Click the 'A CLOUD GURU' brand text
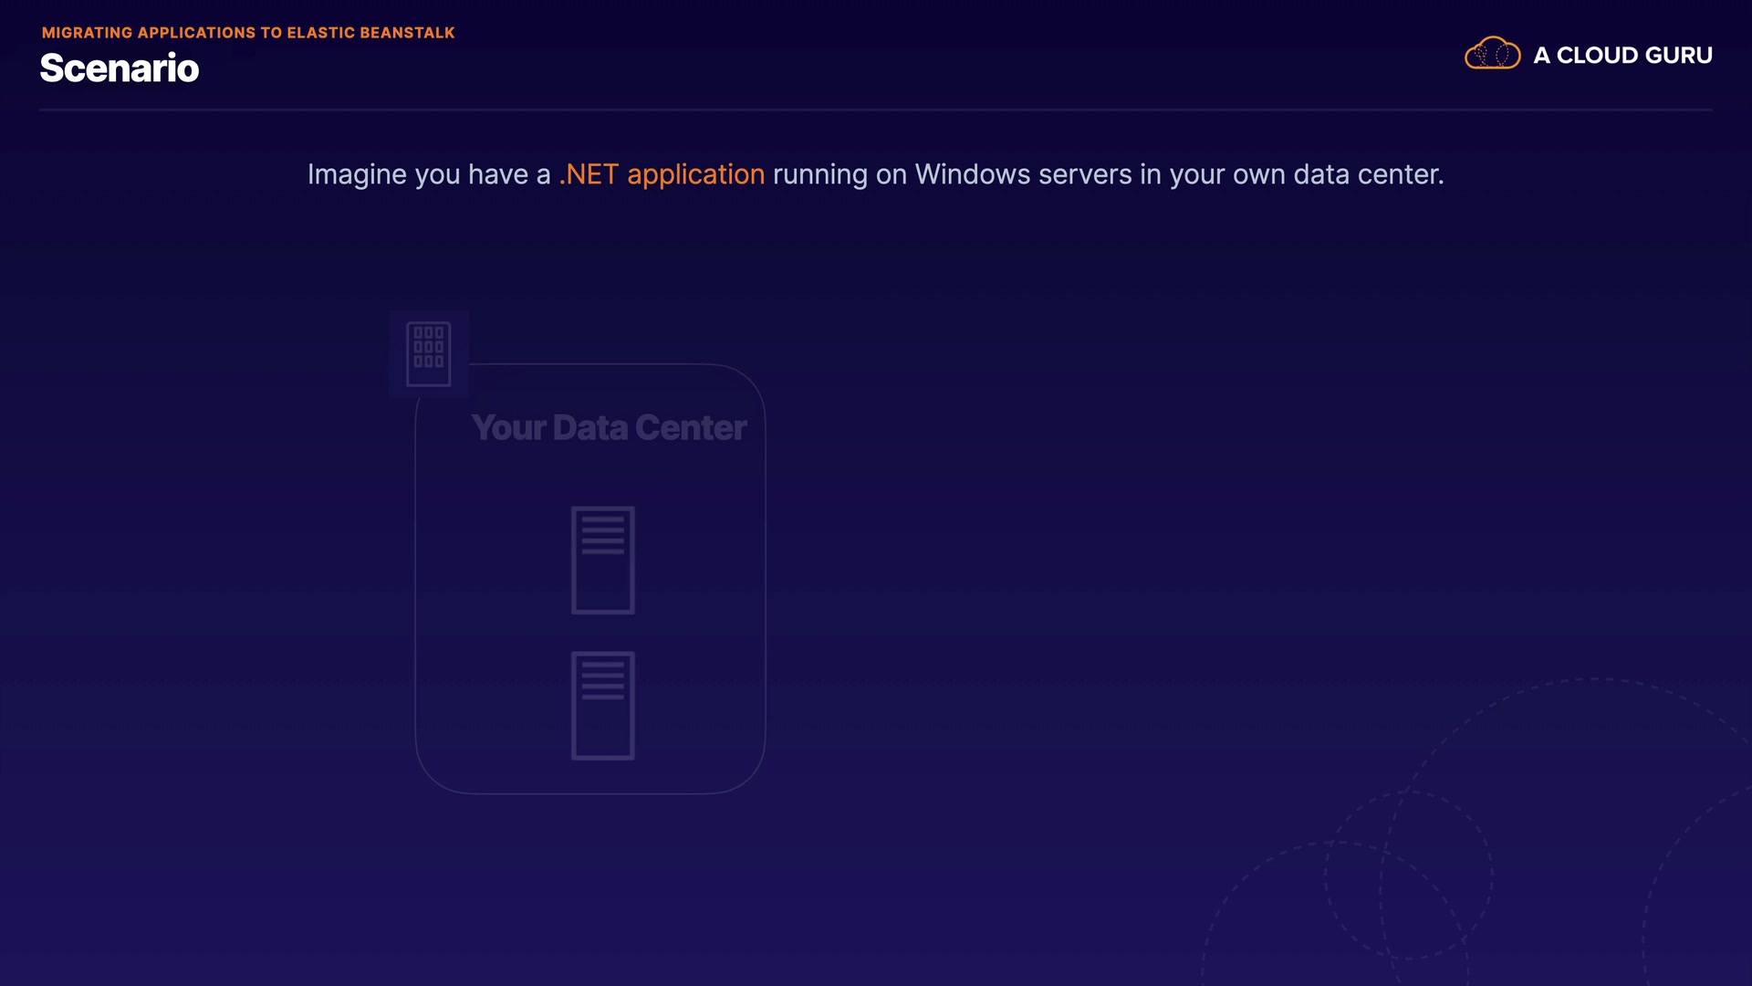1752x986 pixels. [1622, 56]
